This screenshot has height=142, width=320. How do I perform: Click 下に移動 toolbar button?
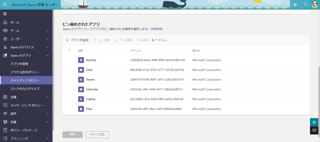click(x=123, y=40)
